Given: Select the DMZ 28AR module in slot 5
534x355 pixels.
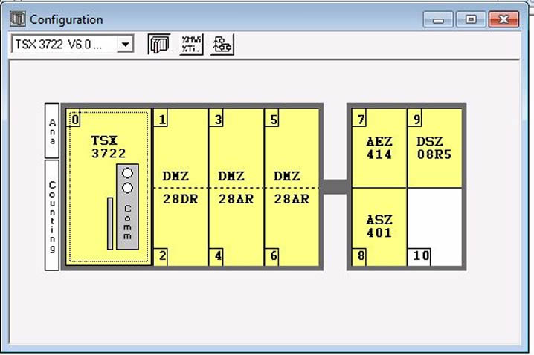Looking at the screenshot, I should click(x=292, y=187).
